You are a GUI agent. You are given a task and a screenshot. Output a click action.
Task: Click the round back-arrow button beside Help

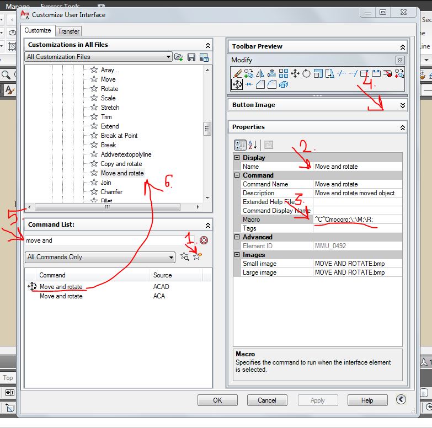(401, 399)
